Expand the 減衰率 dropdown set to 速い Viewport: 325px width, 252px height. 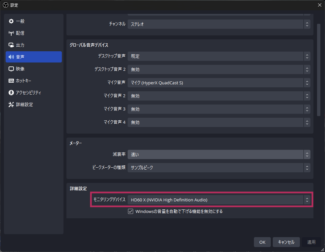click(219, 154)
